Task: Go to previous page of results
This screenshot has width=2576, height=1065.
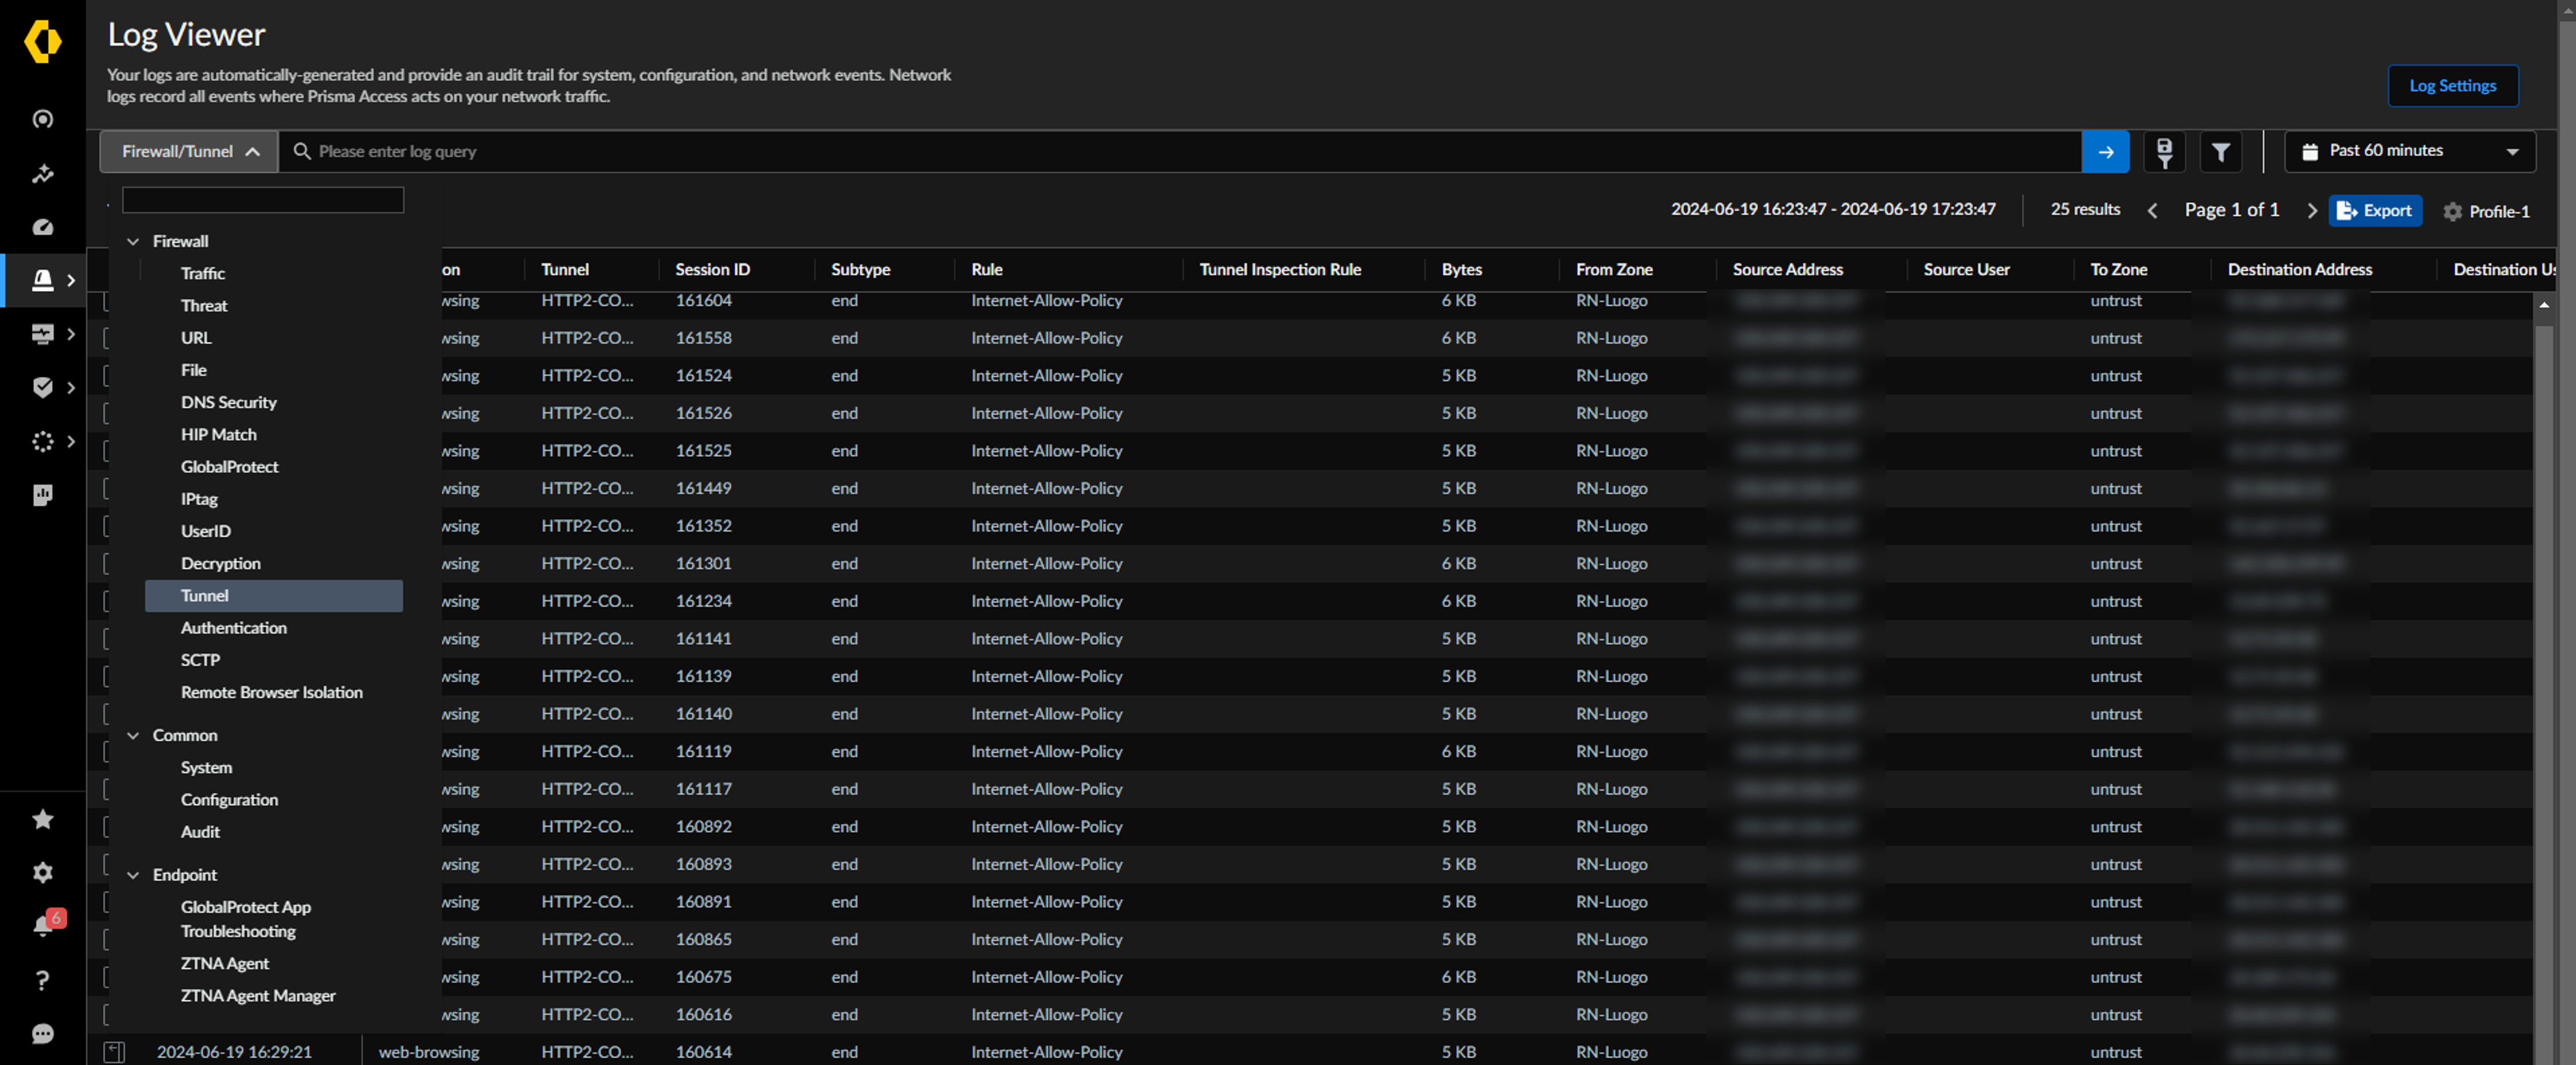Action: [2152, 211]
